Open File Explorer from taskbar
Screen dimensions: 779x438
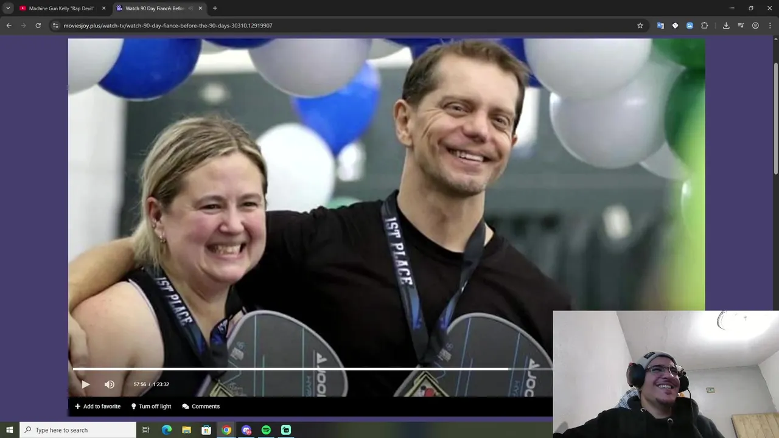point(187,430)
